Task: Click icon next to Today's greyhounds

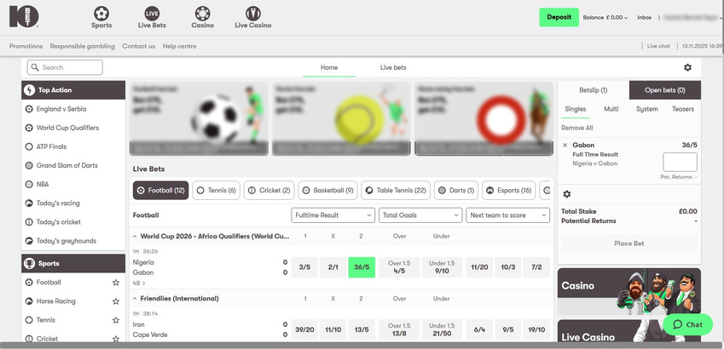Action: tap(29, 241)
